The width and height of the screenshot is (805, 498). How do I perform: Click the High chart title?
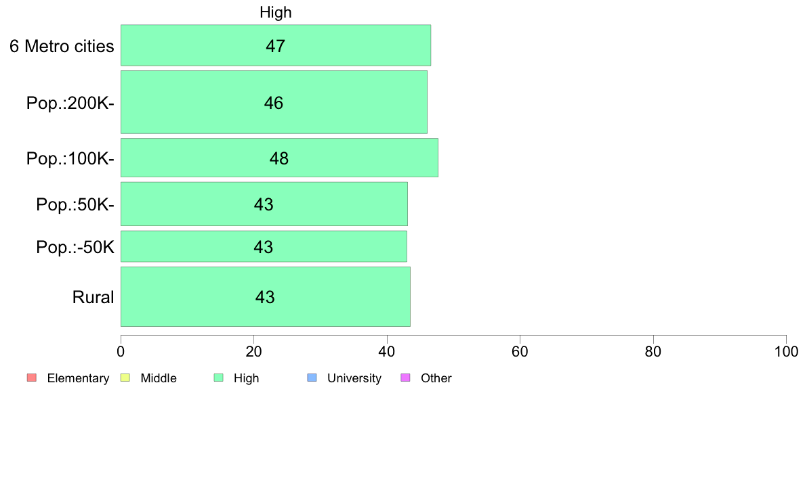click(276, 12)
